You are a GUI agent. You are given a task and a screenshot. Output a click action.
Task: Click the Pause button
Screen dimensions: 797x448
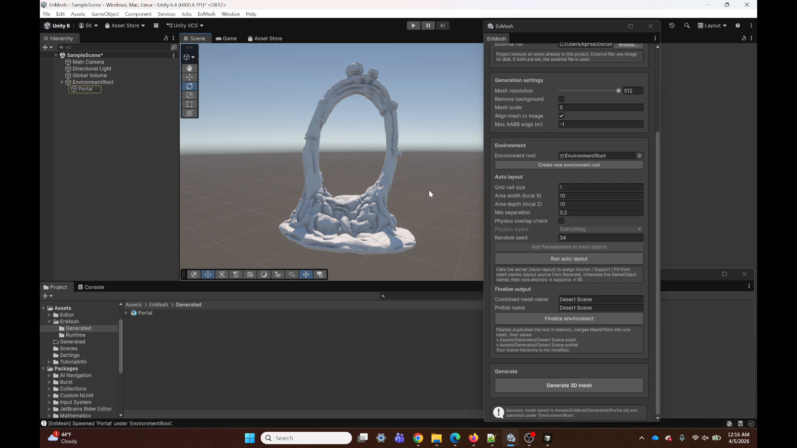click(x=428, y=26)
